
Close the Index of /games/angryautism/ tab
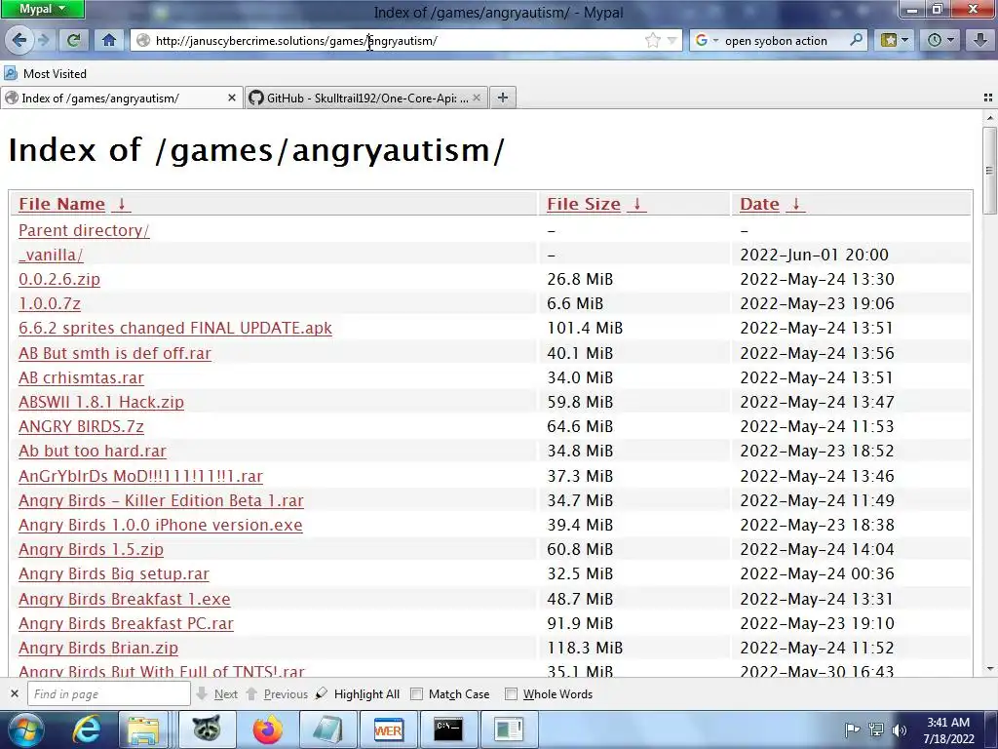click(x=232, y=99)
